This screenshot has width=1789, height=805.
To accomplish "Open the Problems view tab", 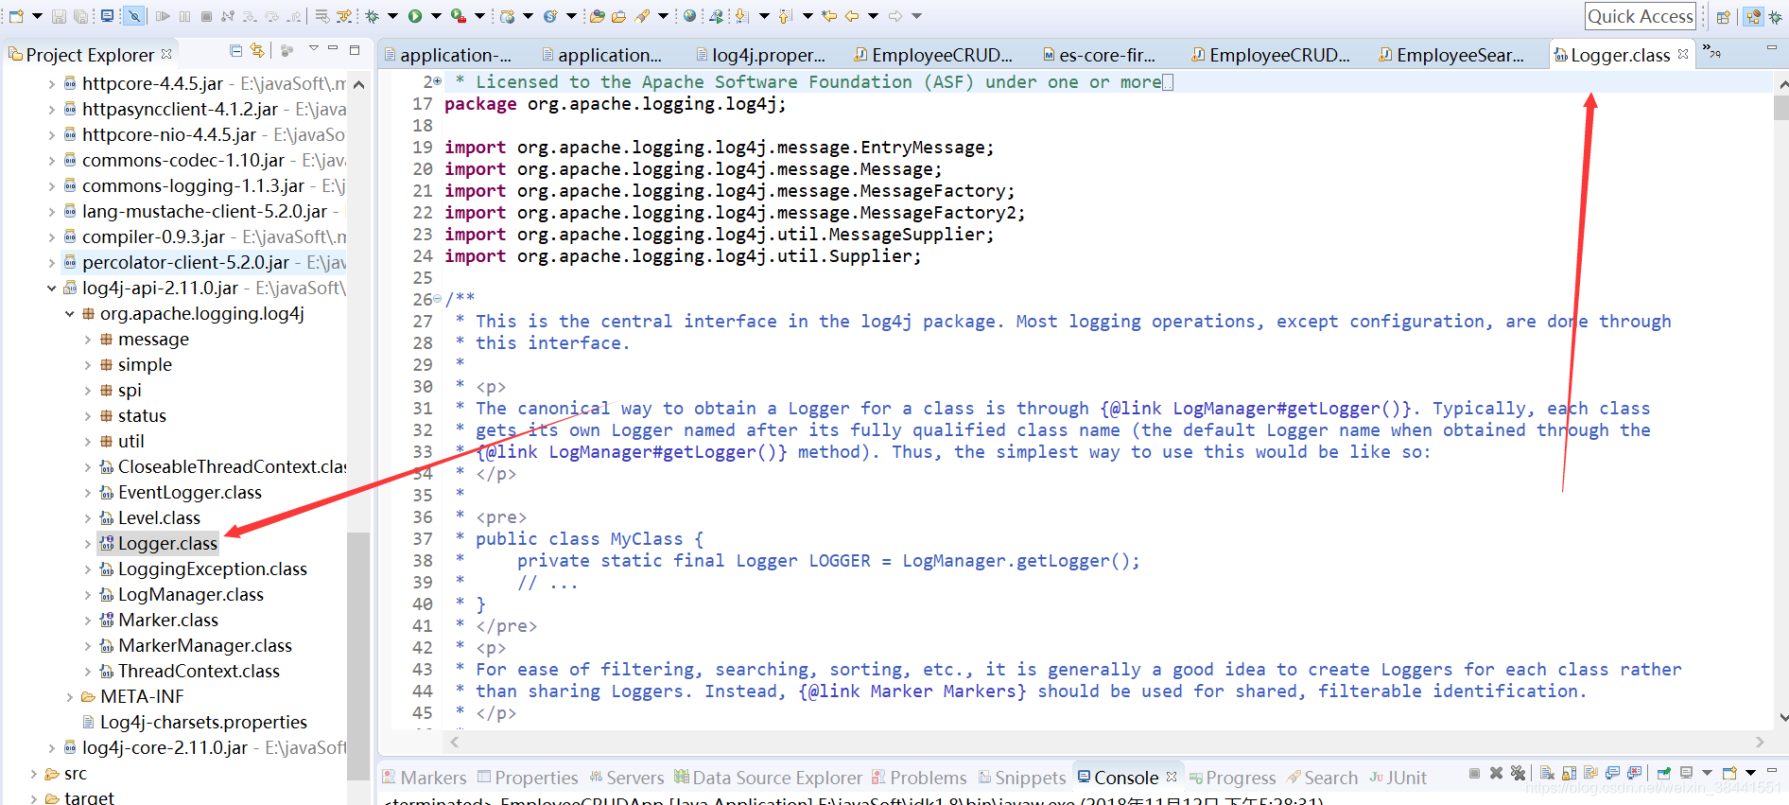I will coord(919,778).
